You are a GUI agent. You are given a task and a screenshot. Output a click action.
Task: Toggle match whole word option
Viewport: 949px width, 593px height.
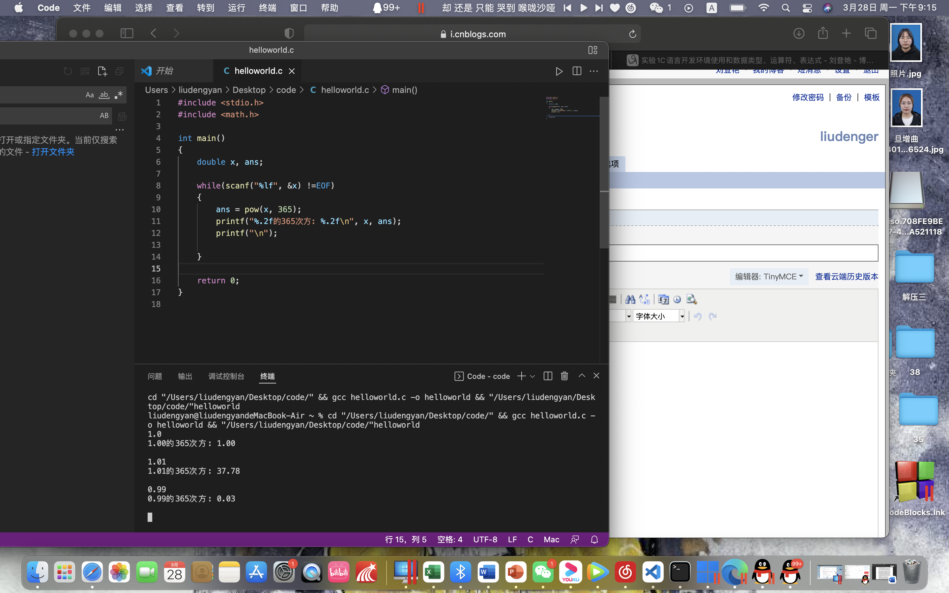coord(103,95)
